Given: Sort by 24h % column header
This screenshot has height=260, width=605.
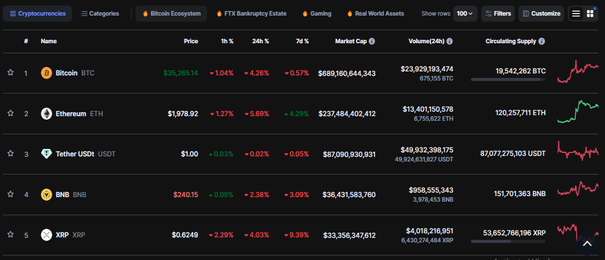Looking at the screenshot, I should (x=261, y=41).
